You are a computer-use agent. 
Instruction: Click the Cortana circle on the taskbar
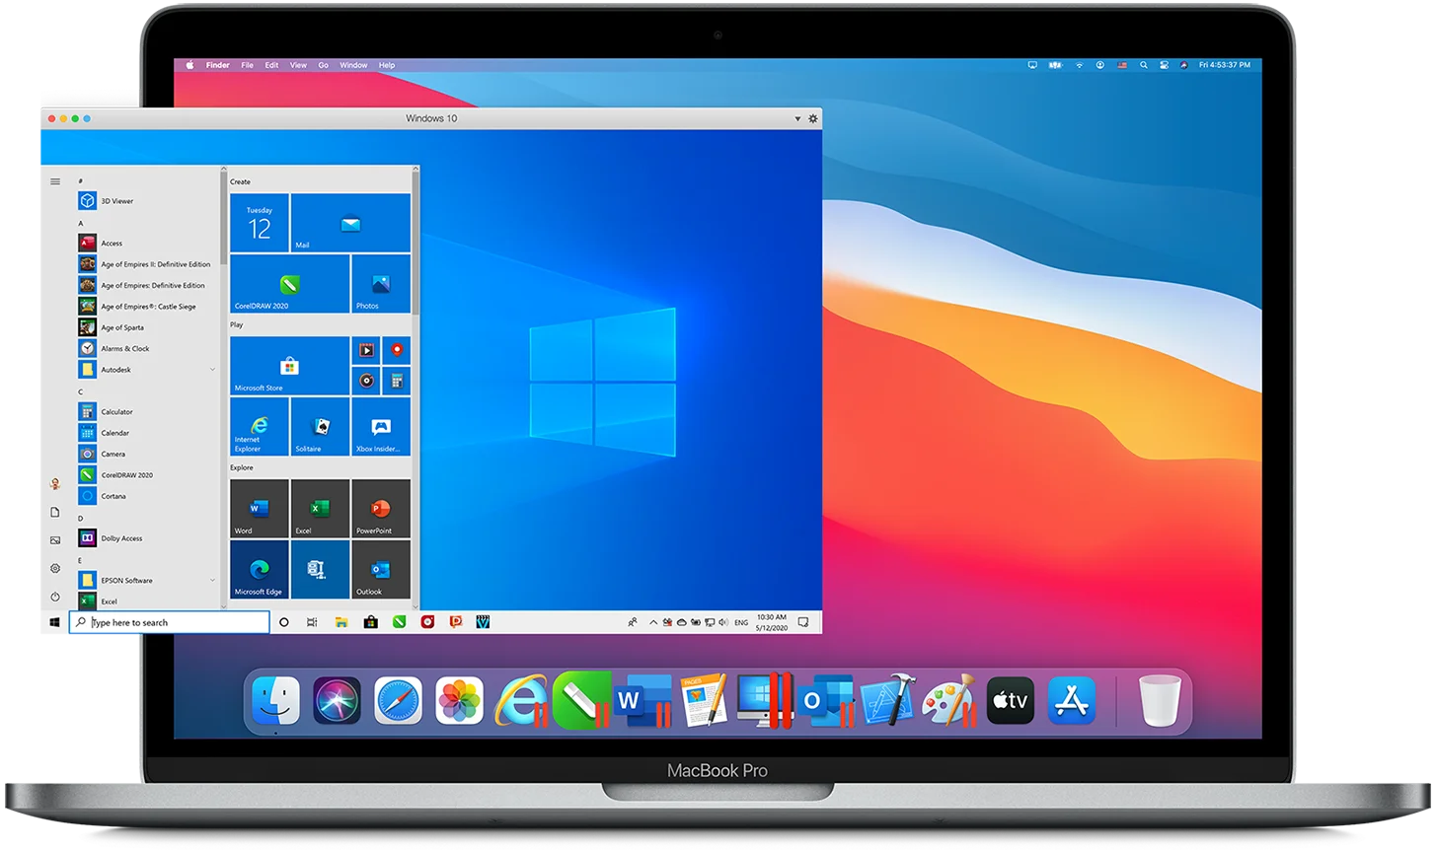(x=284, y=622)
